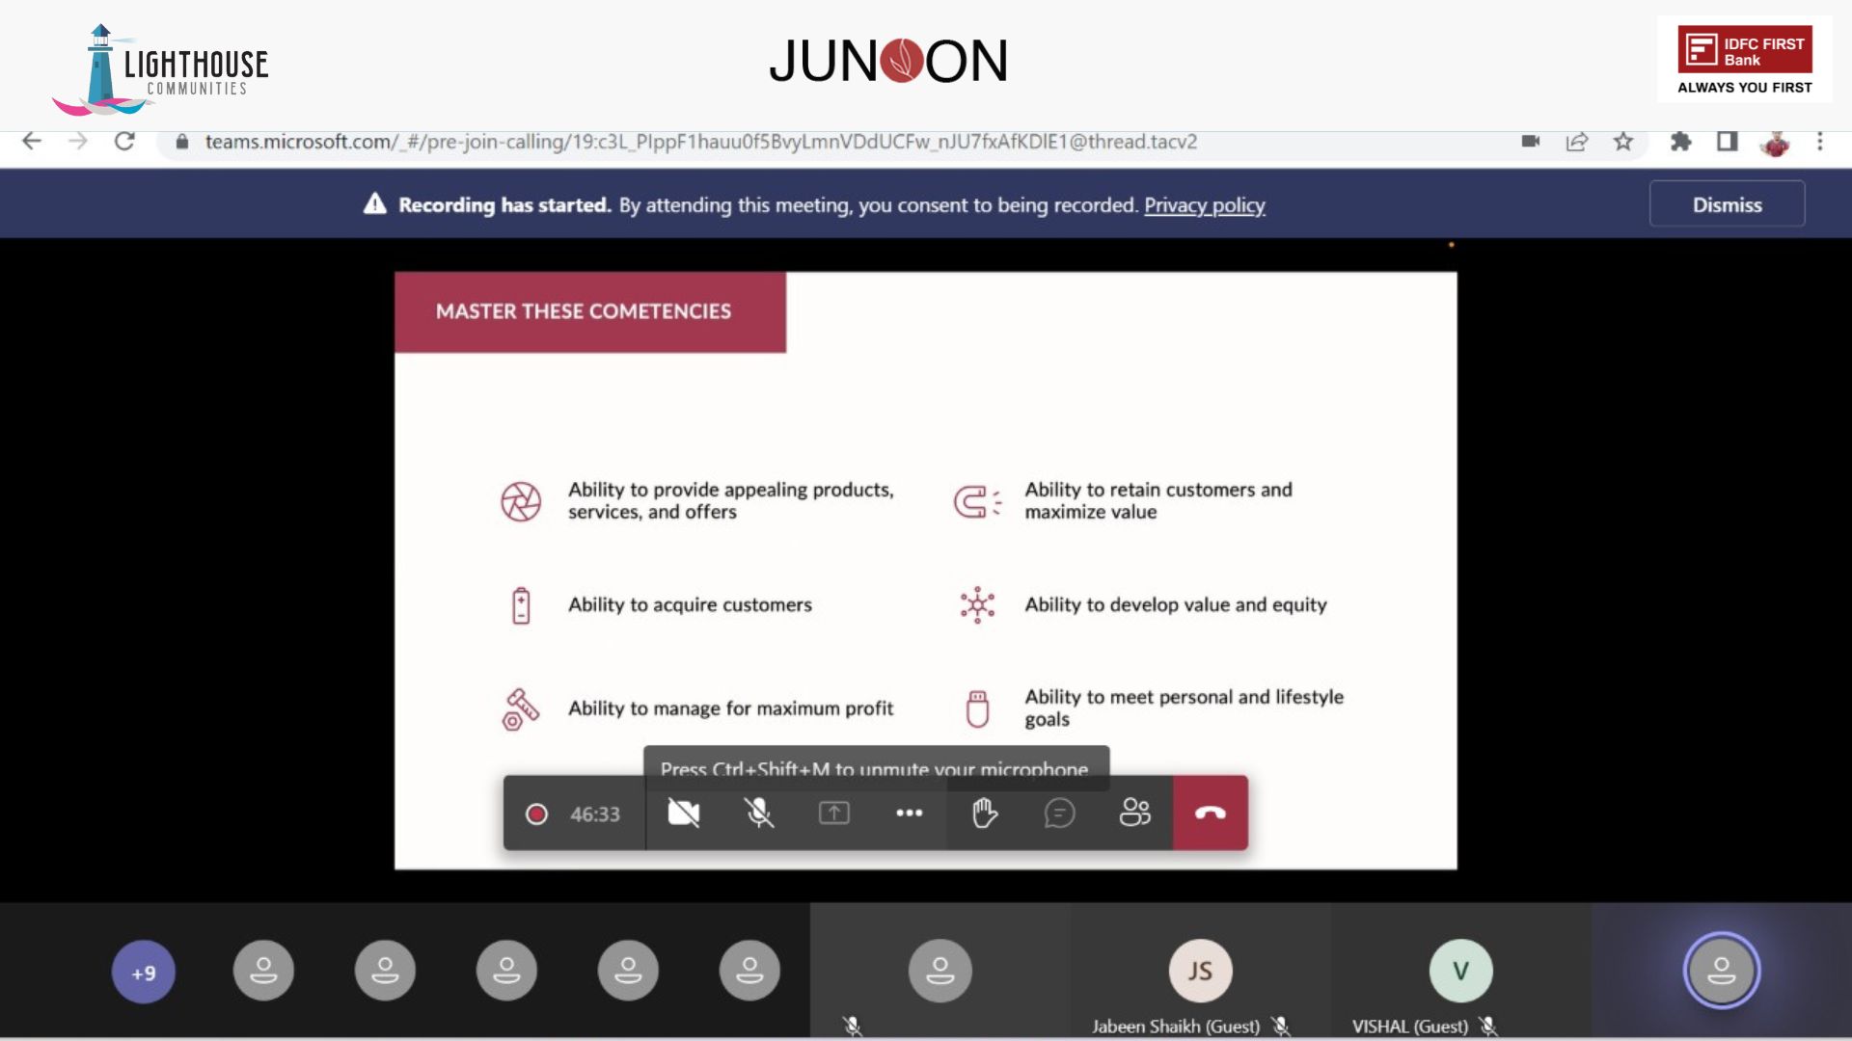The height and width of the screenshot is (1041, 1852).
Task: Toggle the browser side panel icon
Action: pyautogui.click(x=1727, y=142)
